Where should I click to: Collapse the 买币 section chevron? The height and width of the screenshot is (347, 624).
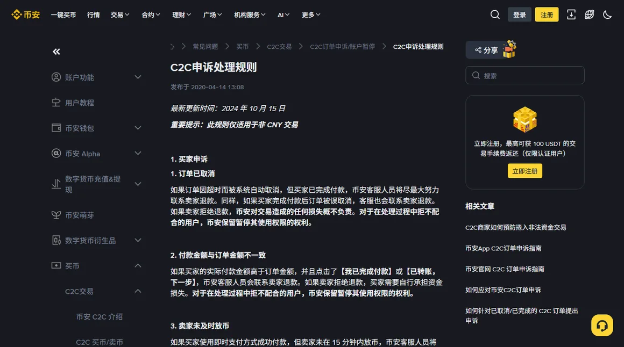tap(138, 265)
